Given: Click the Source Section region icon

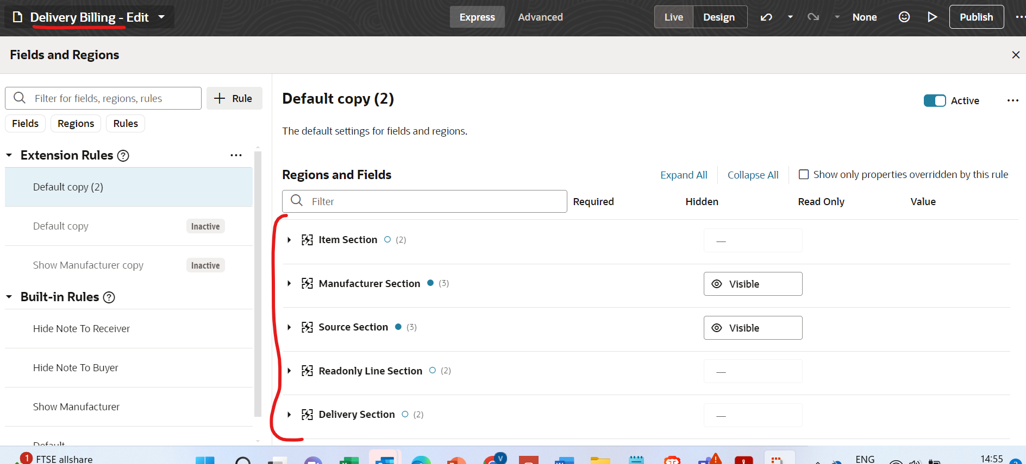Looking at the screenshot, I should point(307,327).
